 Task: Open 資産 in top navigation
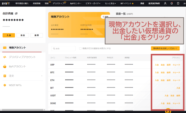coord(142,3)
